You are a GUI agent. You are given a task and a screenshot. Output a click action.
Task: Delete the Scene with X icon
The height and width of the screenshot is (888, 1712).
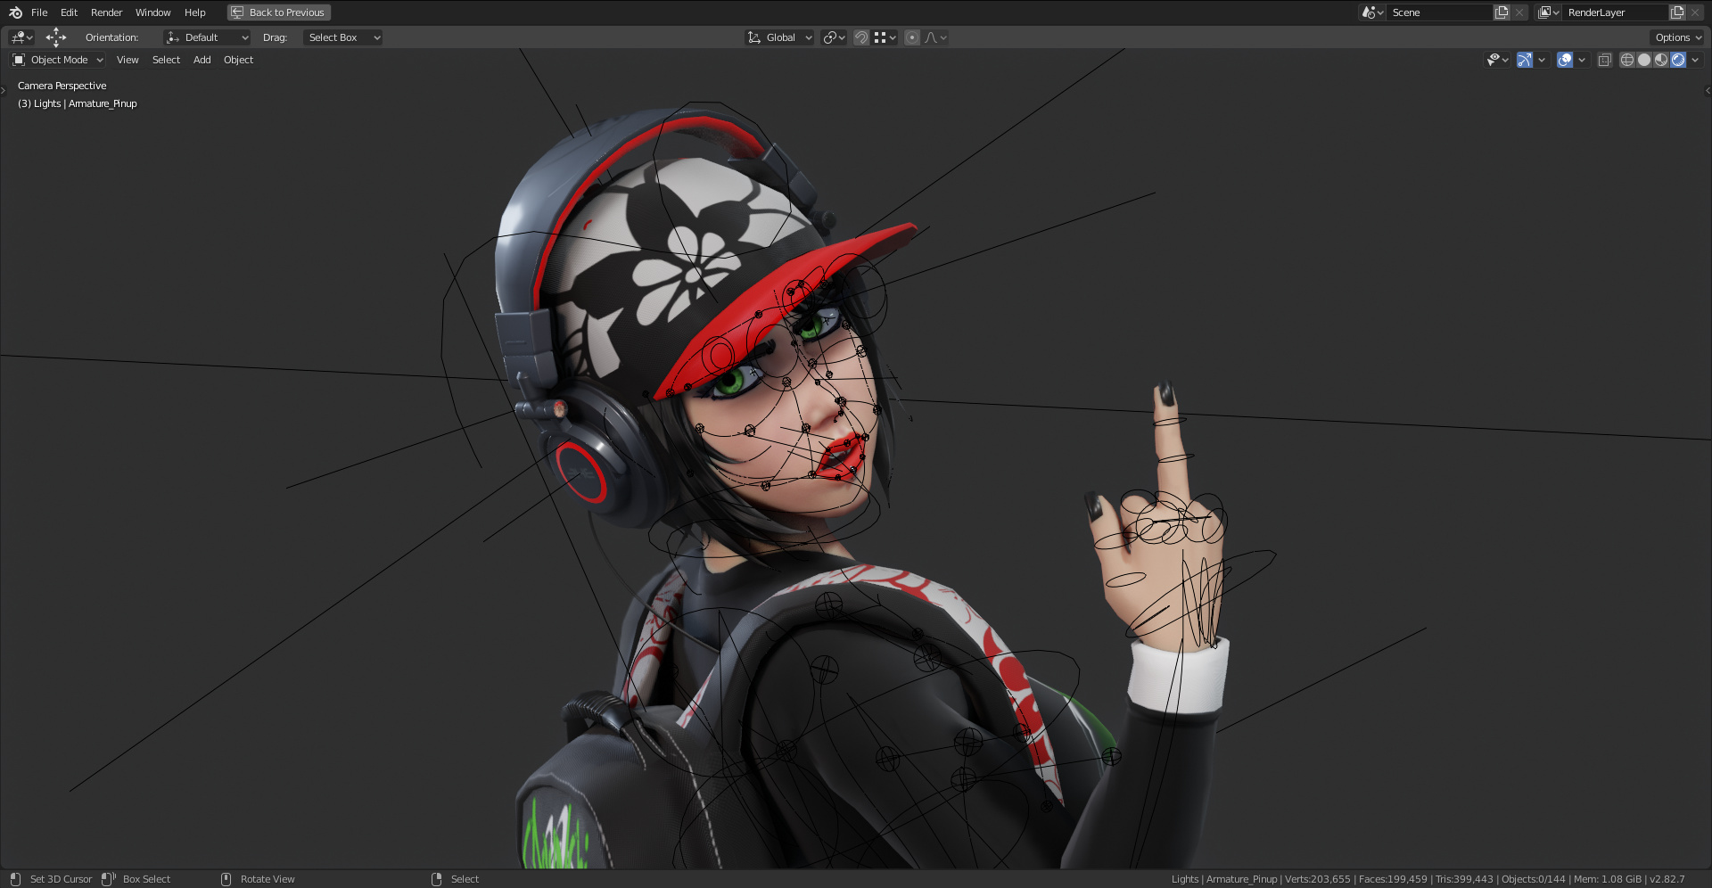coord(1519,12)
